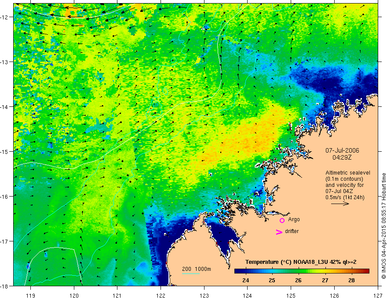Click latitude axis label -12

[x=5, y=17]
